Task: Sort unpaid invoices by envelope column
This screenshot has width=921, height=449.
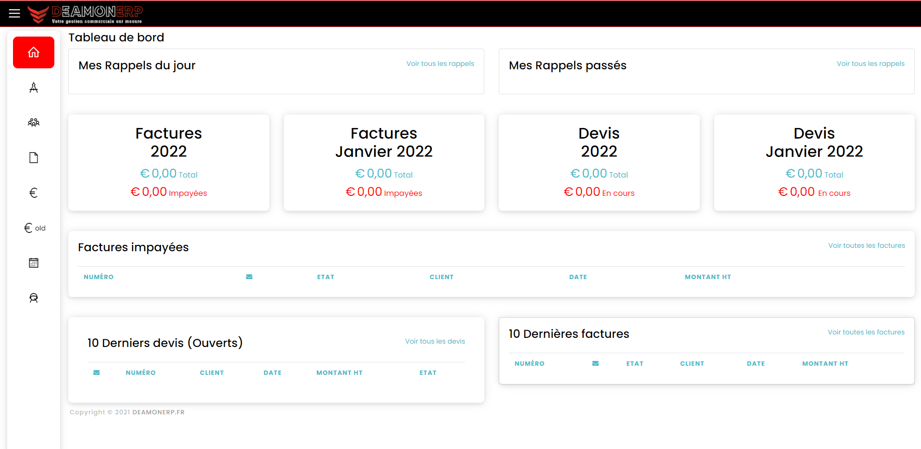Action: [x=249, y=277]
